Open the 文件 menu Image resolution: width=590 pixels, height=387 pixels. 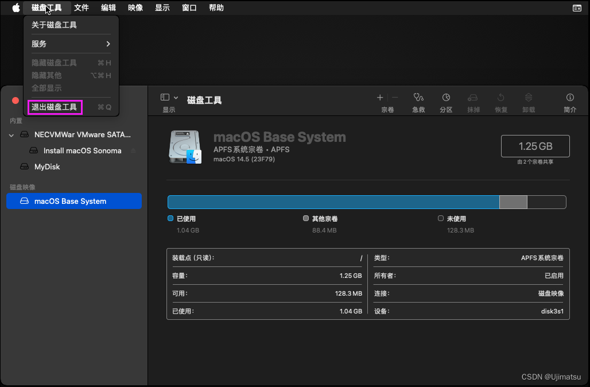[x=81, y=7]
